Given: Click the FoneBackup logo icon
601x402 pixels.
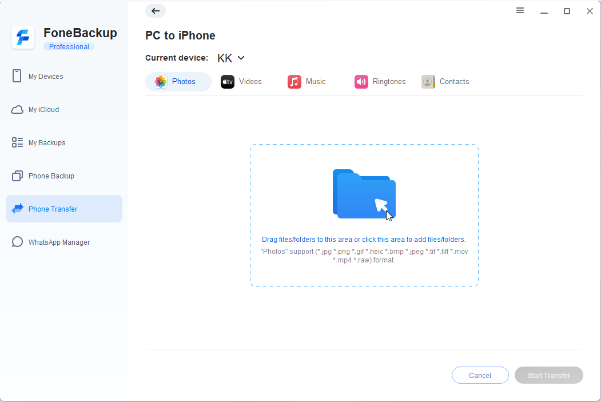Looking at the screenshot, I should 23,38.
